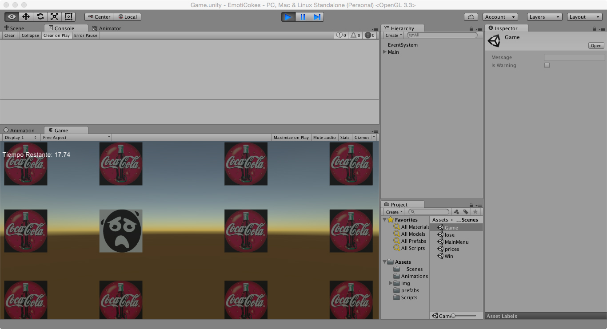Toggle console error messages counter

tap(370, 36)
